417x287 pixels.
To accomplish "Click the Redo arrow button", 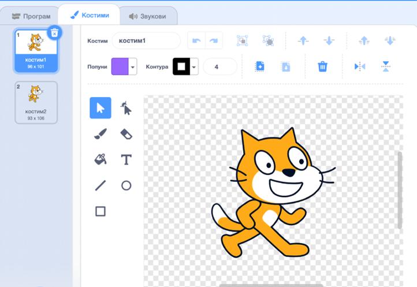I will point(214,40).
